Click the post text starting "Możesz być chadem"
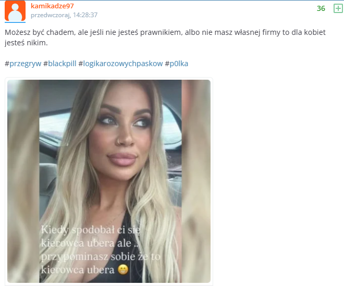 (x=165, y=32)
